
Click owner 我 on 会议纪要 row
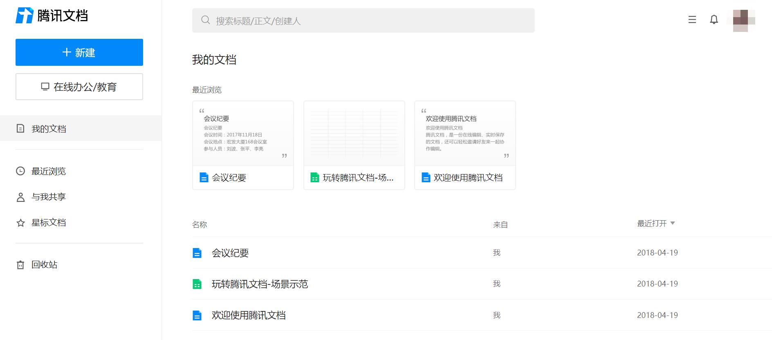tap(497, 253)
